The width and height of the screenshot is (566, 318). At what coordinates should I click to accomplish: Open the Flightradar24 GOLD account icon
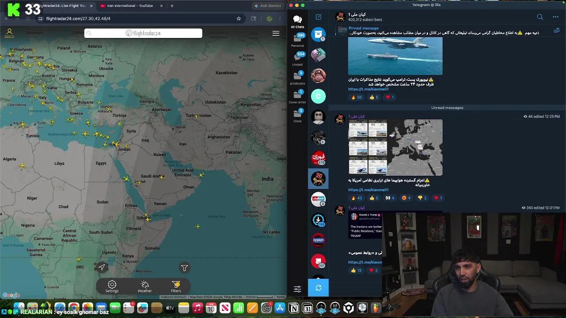point(9,34)
